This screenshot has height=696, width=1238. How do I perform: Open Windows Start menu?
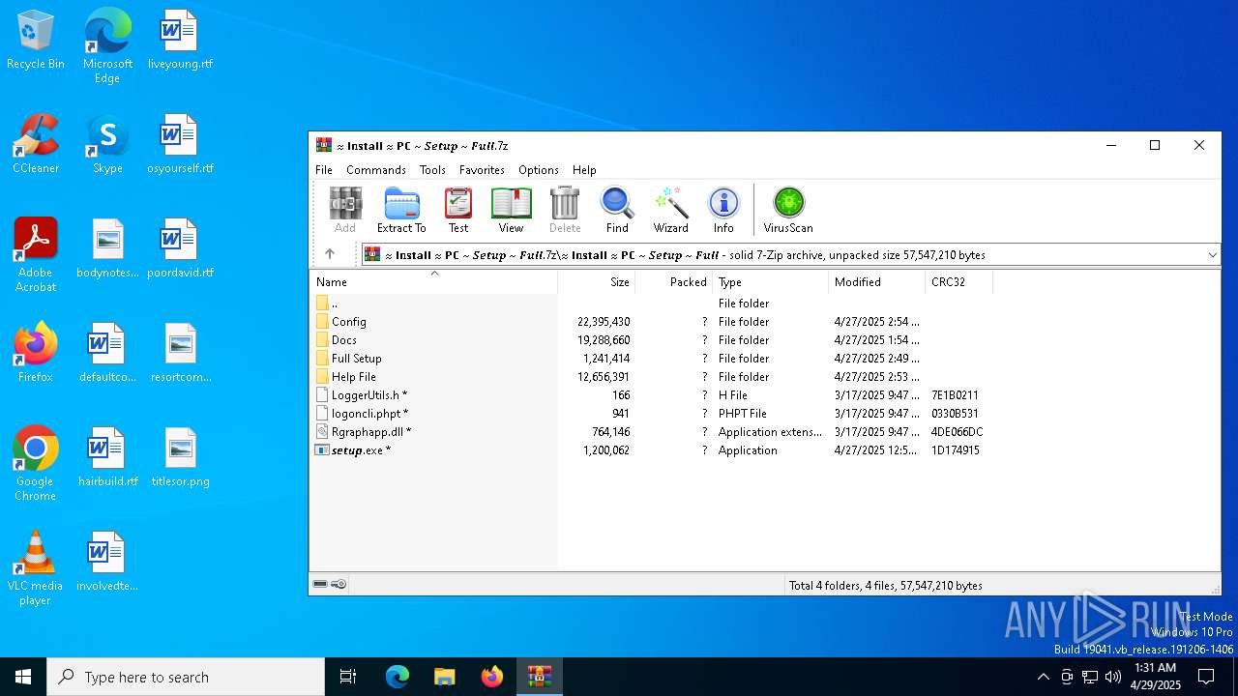(x=23, y=677)
